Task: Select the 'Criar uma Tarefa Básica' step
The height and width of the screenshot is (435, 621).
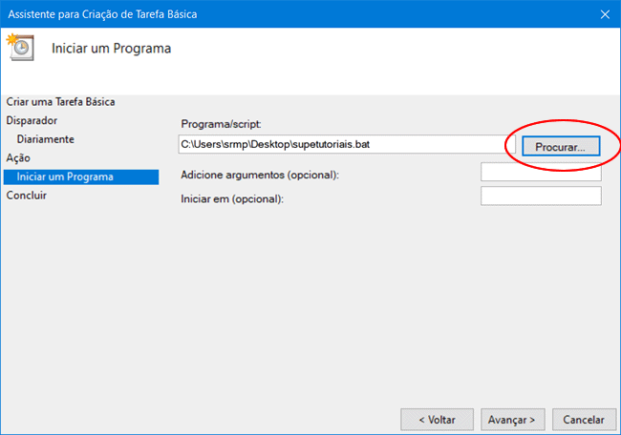Action: point(67,101)
